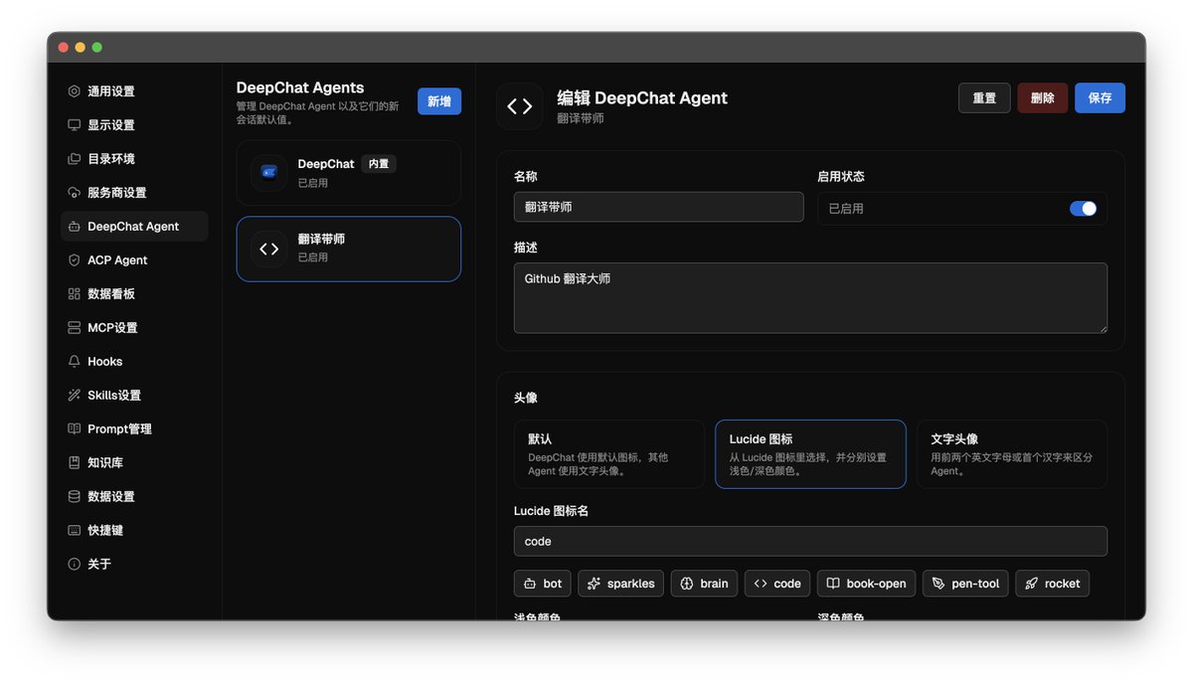Screen dimensions: 1193x683
Task: Click the large code icon beside 编辑 DeepChat Agent
Action: pyautogui.click(x=520, y=106)
